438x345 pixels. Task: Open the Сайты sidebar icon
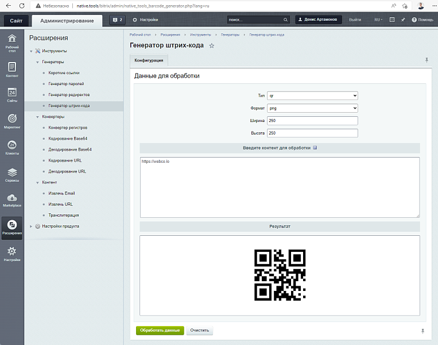pos(11,94)
